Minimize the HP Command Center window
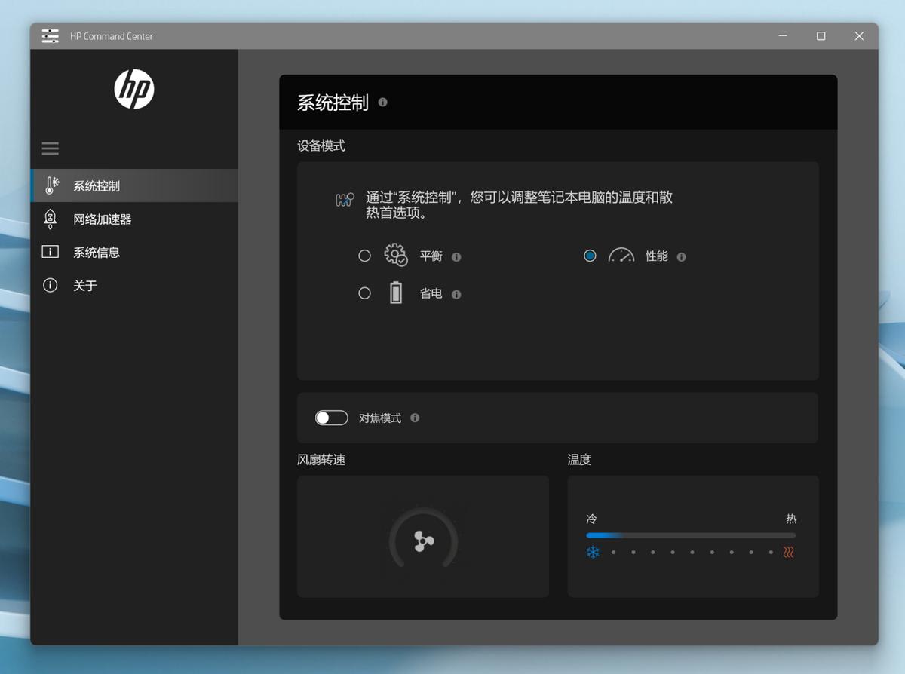Image resolution: width=905 pixels, height=674 pixels. click(x=783, y=36)
